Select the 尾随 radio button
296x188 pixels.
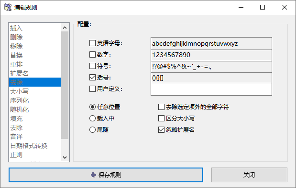coord(92,130)
